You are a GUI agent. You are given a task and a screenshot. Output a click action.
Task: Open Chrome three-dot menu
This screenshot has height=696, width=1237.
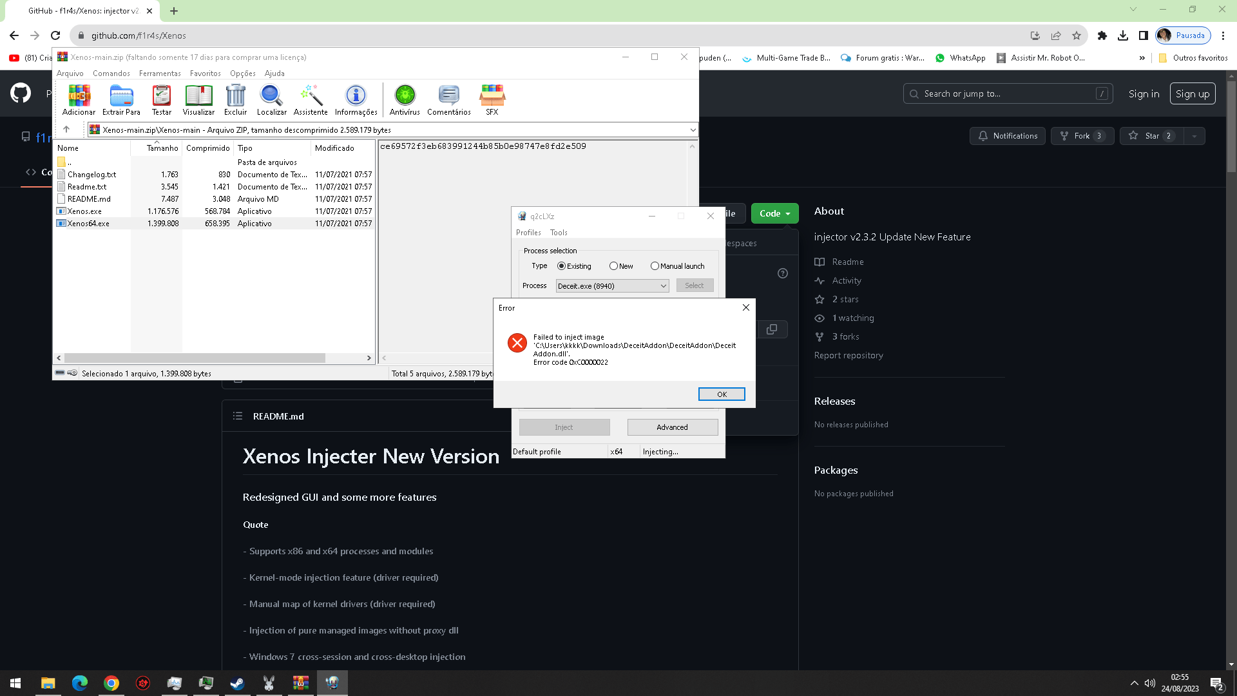tap(1223, 35)
